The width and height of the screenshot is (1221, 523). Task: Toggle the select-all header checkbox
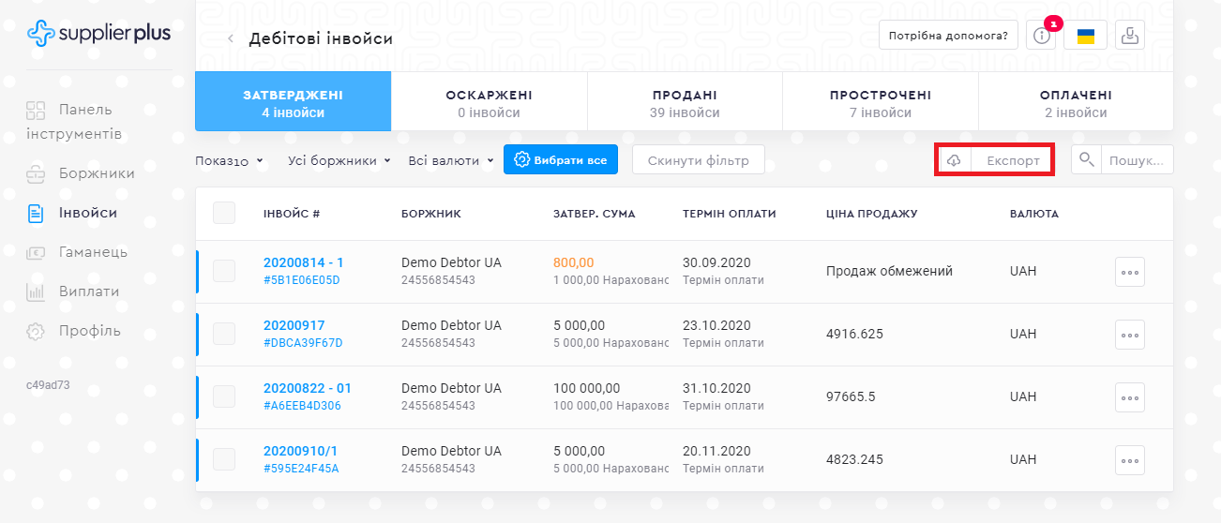pyautogui.click(x=224, y=213)
